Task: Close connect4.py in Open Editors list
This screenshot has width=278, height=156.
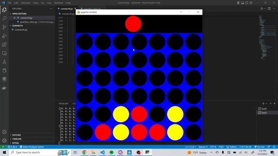Action: point(14,18)
